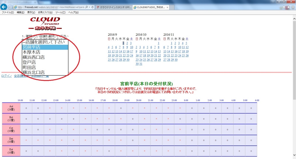Pick date 31 in the 2016/10 calendar
This screenshot has height=159, width=296.
(141, 64)
